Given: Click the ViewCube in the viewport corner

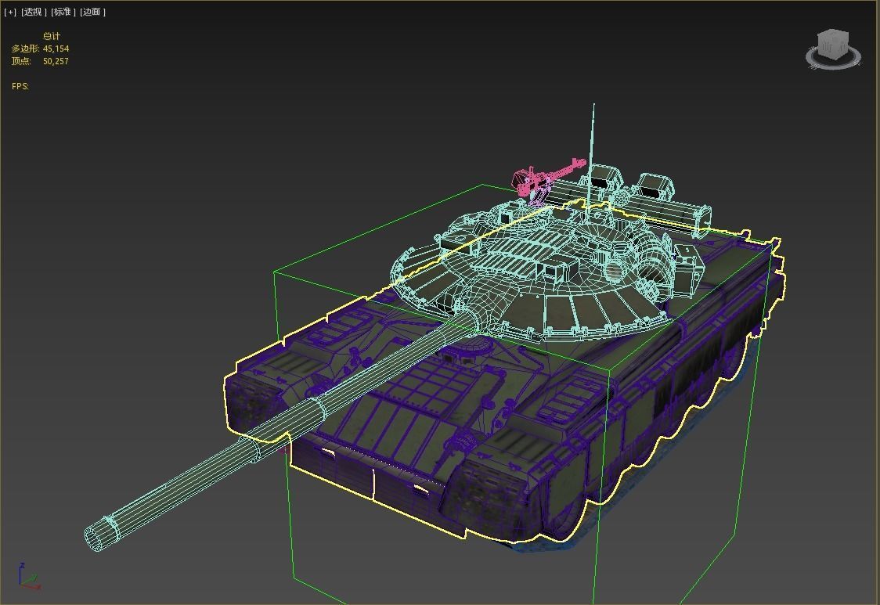Looking at the screenshot, I should (x=834, y=45).
